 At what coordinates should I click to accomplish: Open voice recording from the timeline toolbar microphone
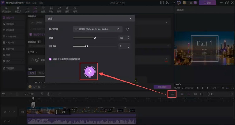(x=172, y=94)
